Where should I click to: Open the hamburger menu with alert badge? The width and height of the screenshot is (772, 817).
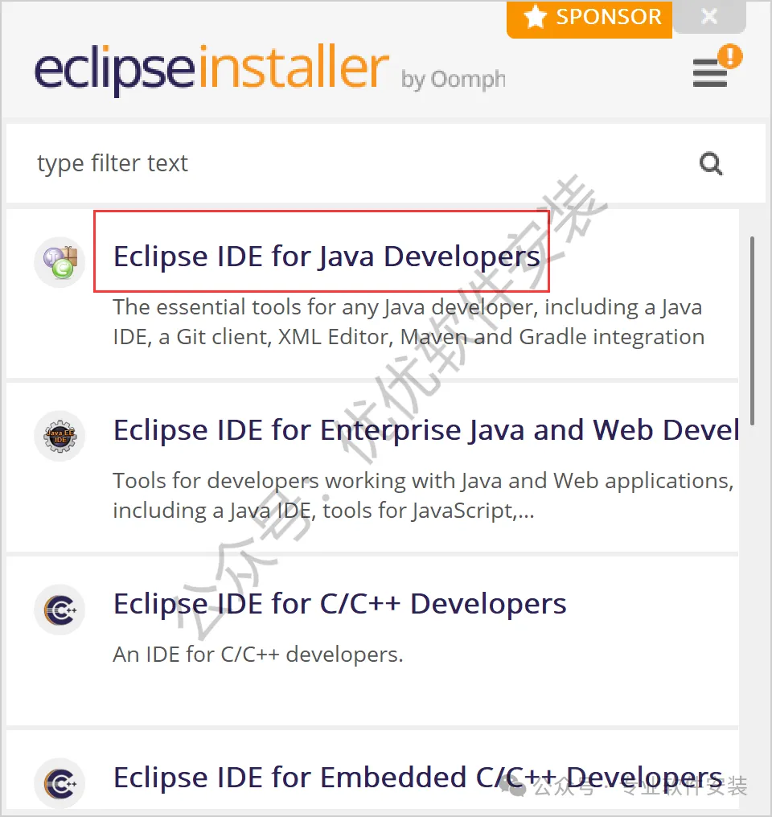coord(717,67)
